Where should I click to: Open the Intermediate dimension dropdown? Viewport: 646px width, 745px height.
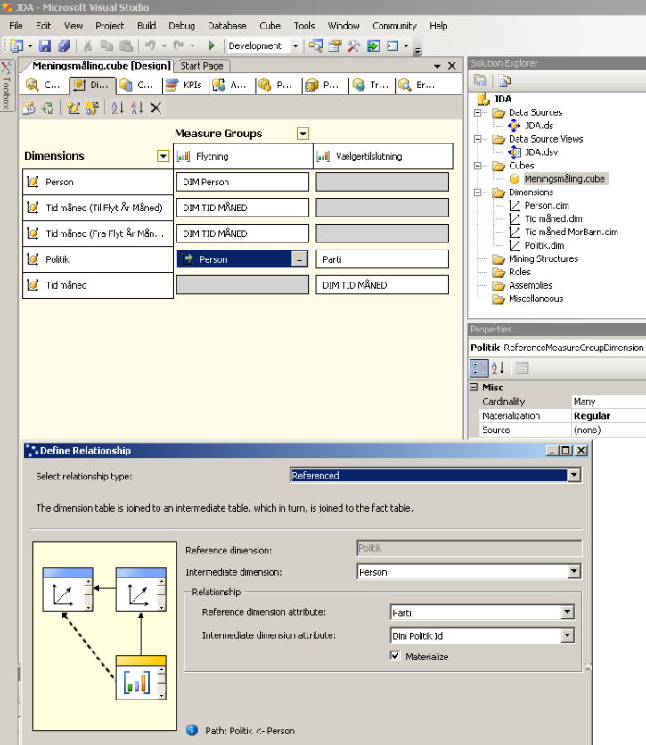pyautogui.click(x=575, y=571)
